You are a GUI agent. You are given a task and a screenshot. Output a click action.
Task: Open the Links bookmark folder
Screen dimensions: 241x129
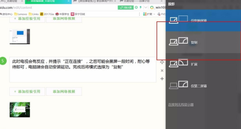coord(34,14)
